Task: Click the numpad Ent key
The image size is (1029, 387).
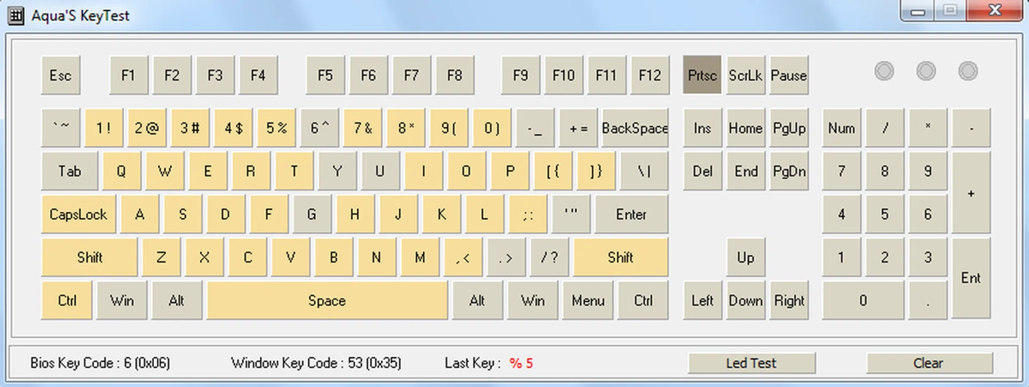Action: (x=971, y=278)
